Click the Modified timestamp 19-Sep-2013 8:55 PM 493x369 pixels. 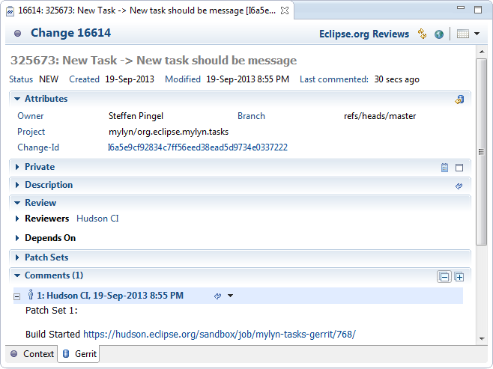point(247,79)
